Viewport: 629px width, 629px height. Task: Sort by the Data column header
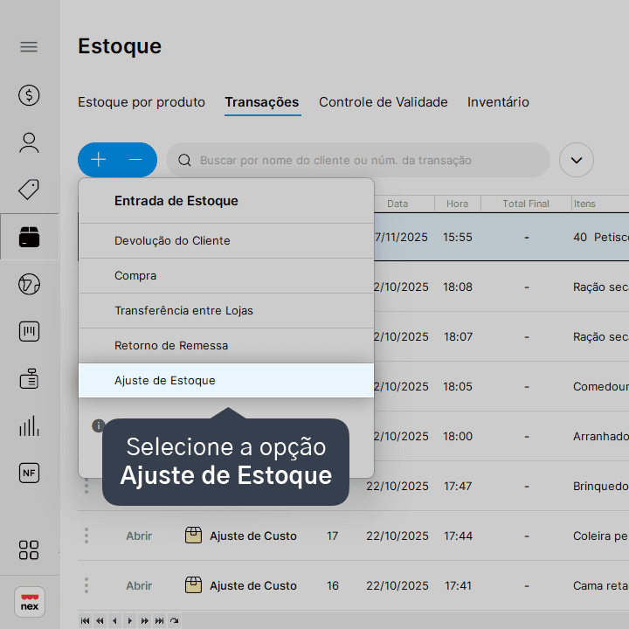tap(397, 204)
